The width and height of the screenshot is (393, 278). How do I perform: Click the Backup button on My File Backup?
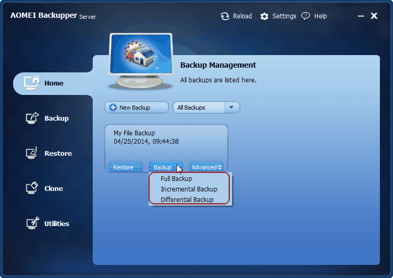[x=166, y=167]
